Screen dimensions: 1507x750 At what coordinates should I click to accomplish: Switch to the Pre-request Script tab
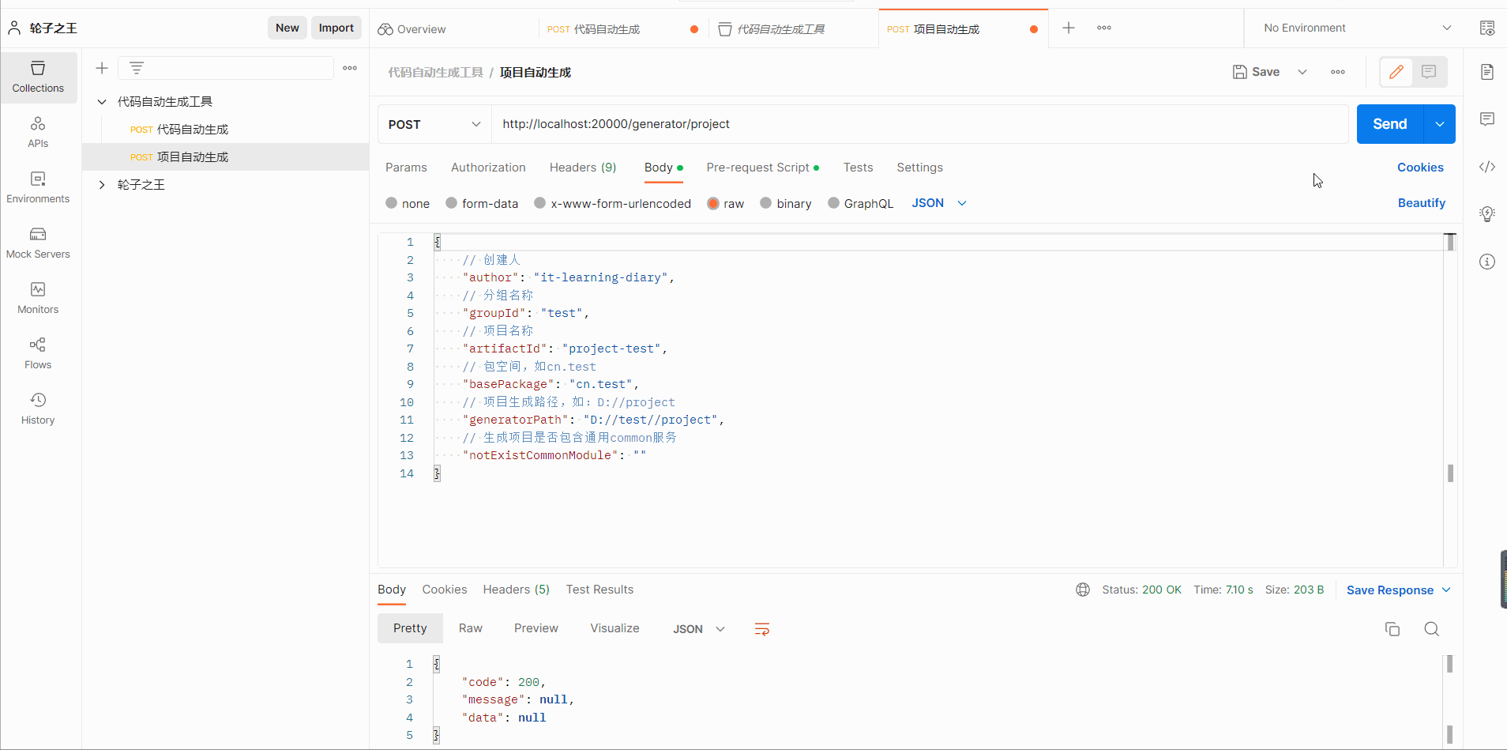[x=762, y=168]
